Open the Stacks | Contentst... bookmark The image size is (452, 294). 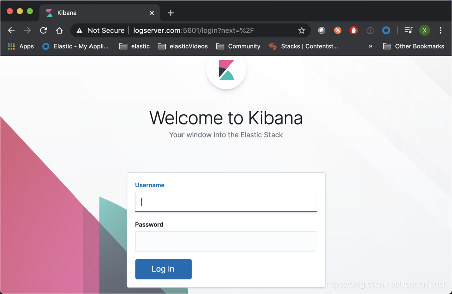pos(304,46)
